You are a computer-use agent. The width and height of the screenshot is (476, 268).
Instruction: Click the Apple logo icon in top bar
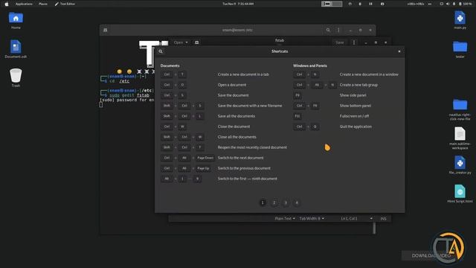click(x=7, y=4)
